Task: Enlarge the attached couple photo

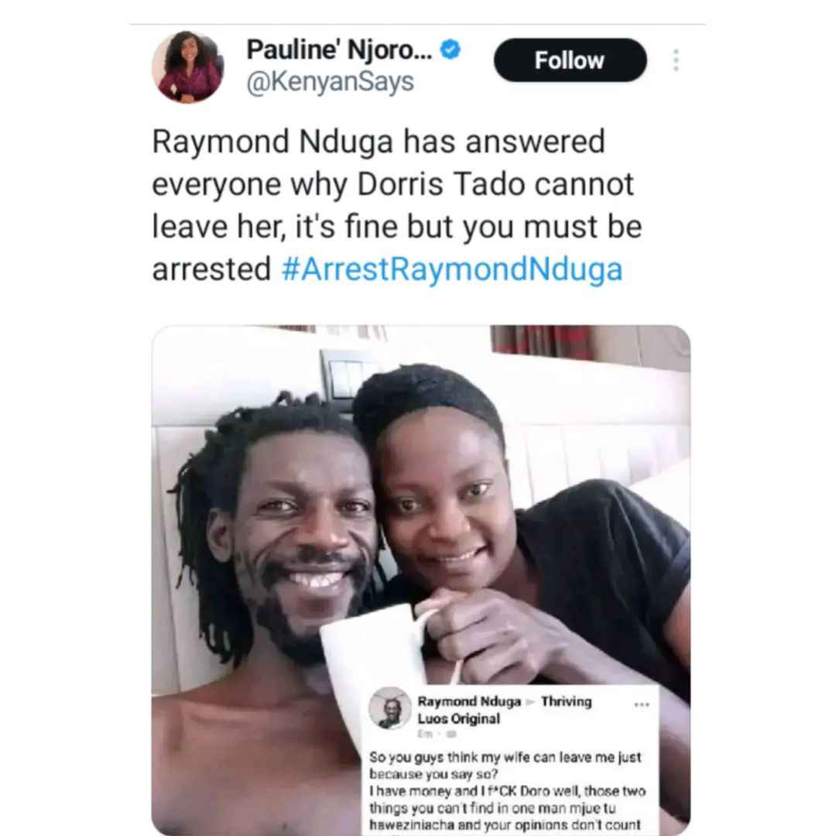Action: (421, 580)
